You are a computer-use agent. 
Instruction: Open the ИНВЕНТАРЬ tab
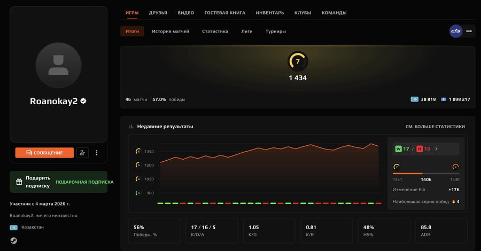click(x=270, y=13)
